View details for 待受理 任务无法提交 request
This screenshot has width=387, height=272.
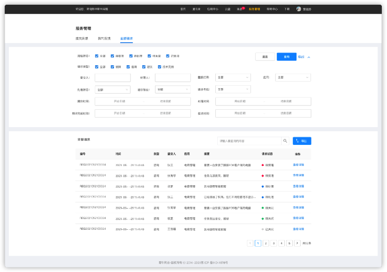(298, 175)
